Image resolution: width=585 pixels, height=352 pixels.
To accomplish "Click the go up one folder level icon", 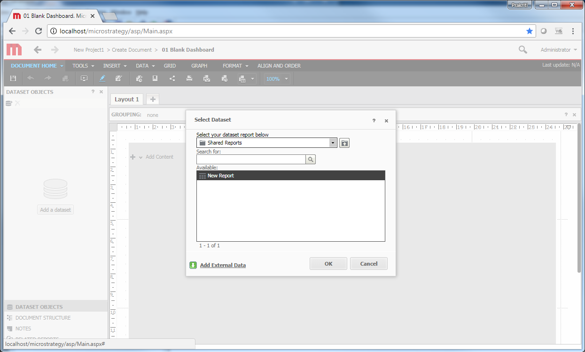I will point(344,143).
